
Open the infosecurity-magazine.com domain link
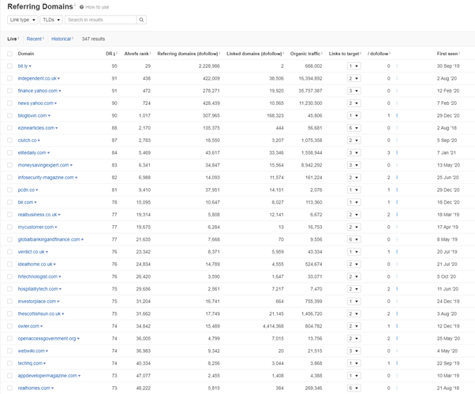(x=46, y=178)
